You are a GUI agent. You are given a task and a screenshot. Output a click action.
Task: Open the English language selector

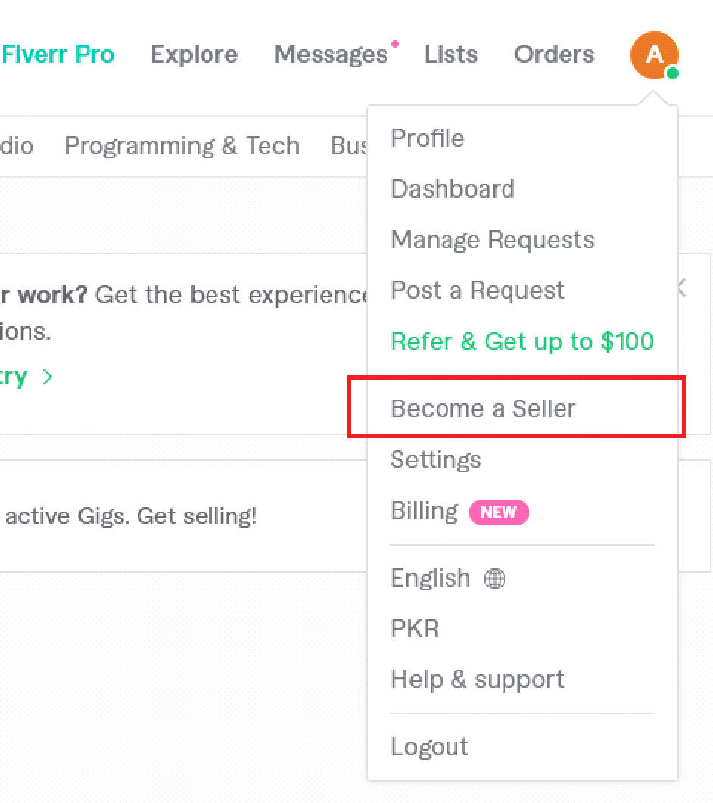pos(431,578)
